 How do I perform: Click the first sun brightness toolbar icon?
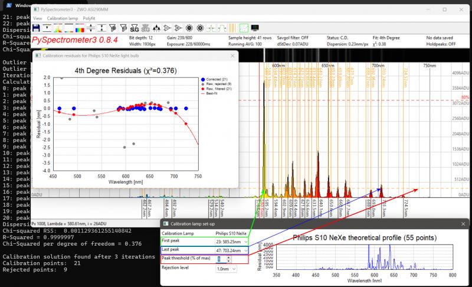[x=189, y=28]
